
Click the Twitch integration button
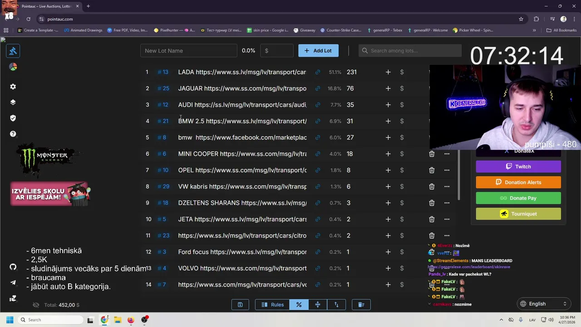[518, 167]
